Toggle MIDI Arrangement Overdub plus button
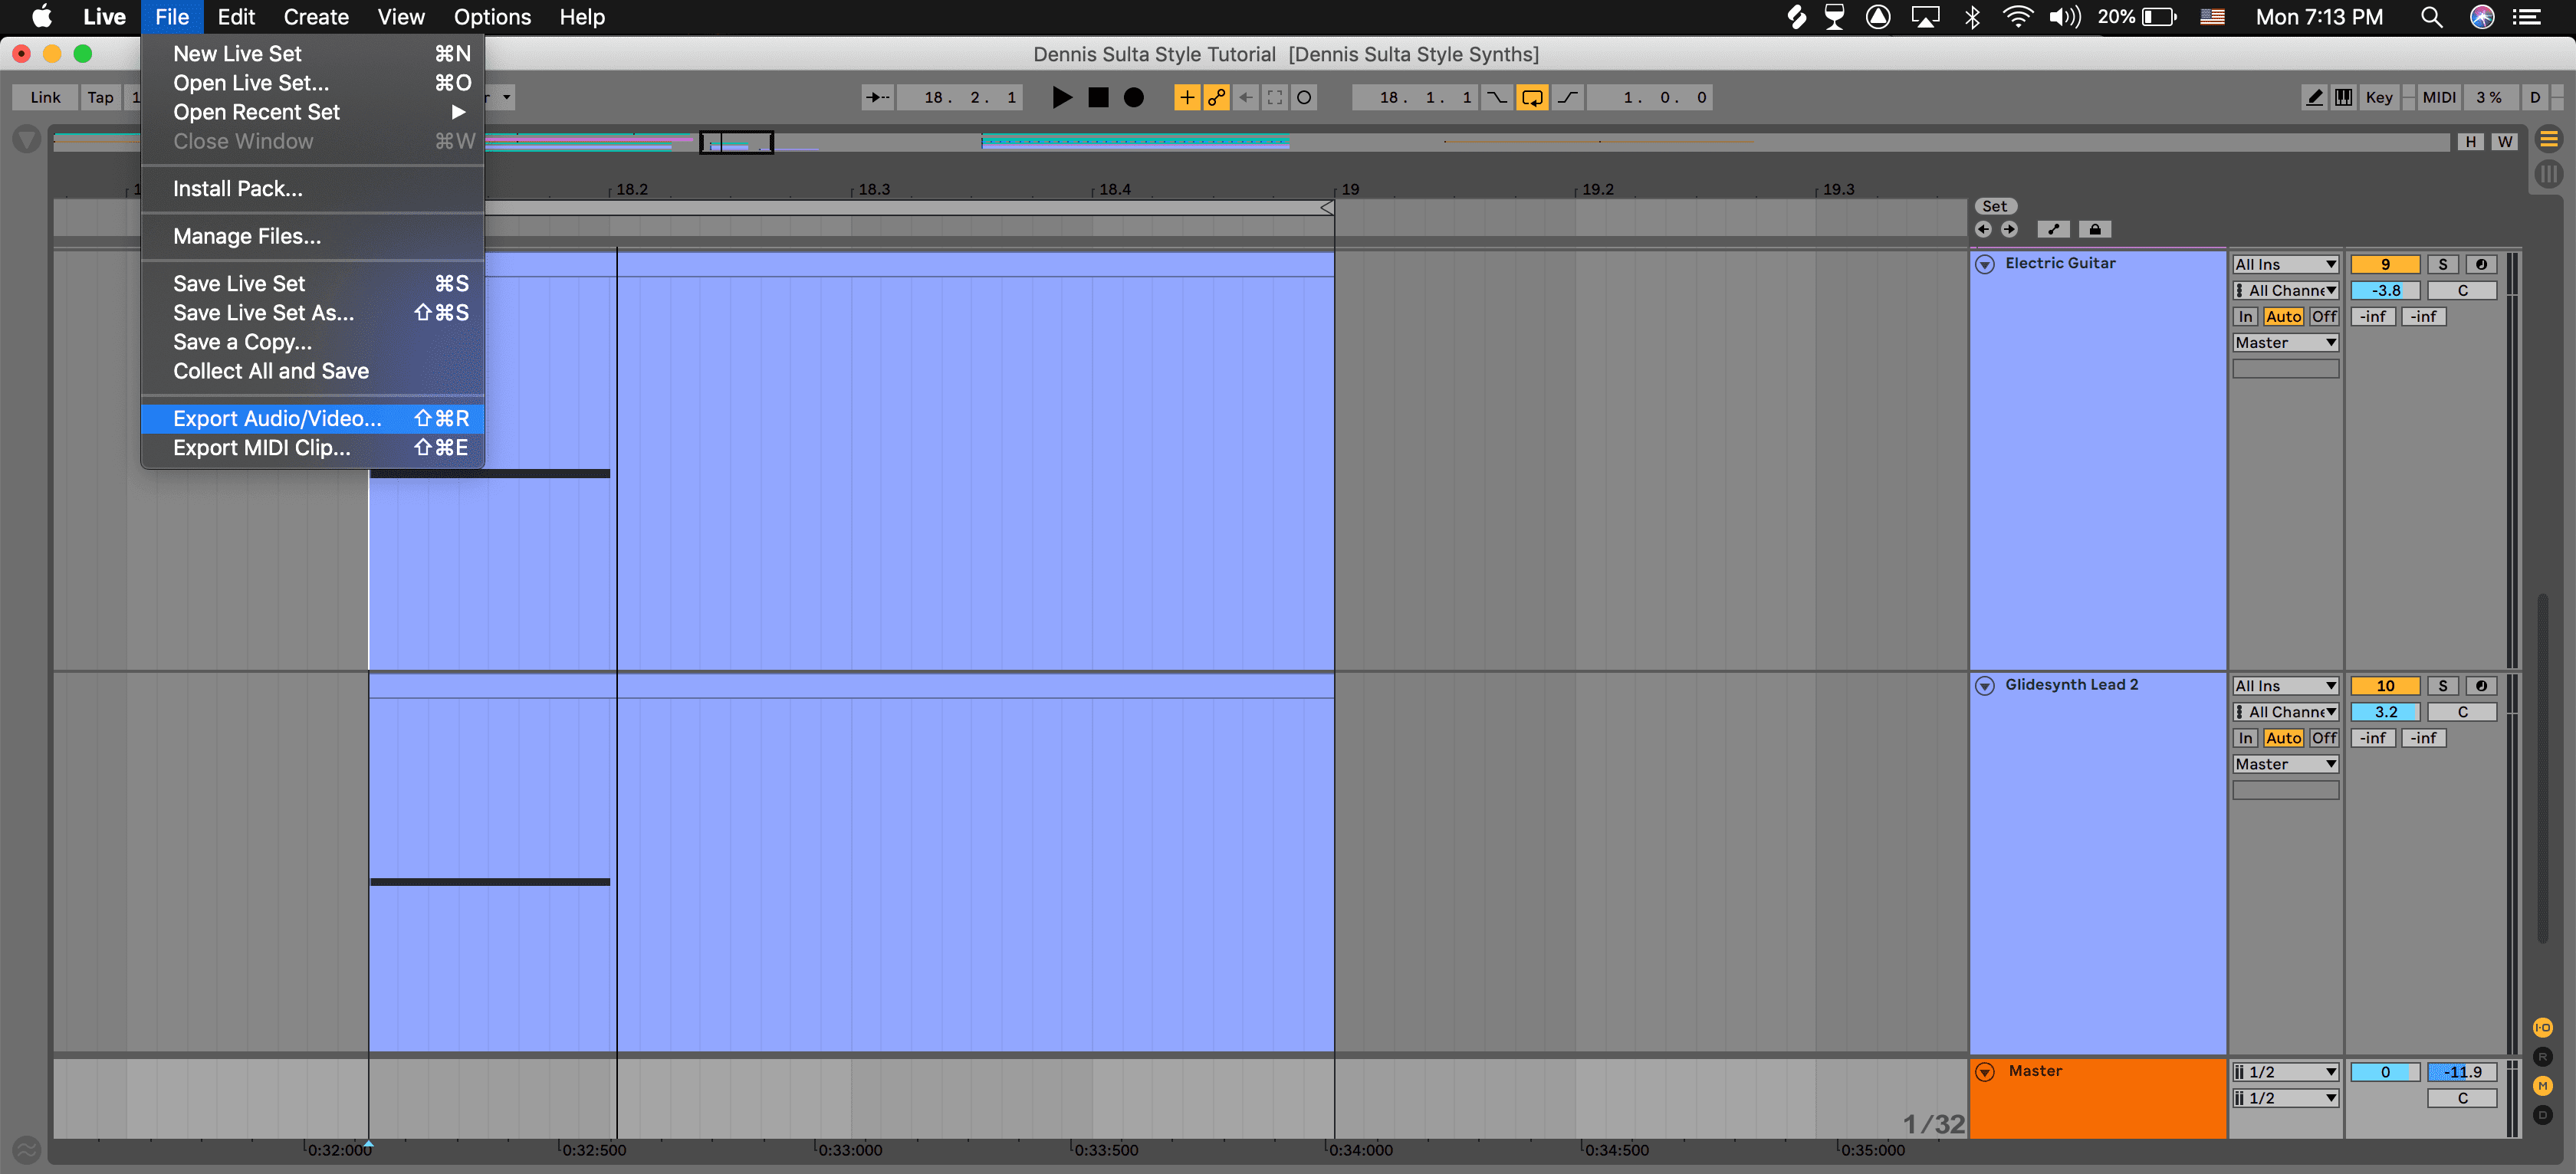The image size is (2576, 1174). coord(1186,97)
